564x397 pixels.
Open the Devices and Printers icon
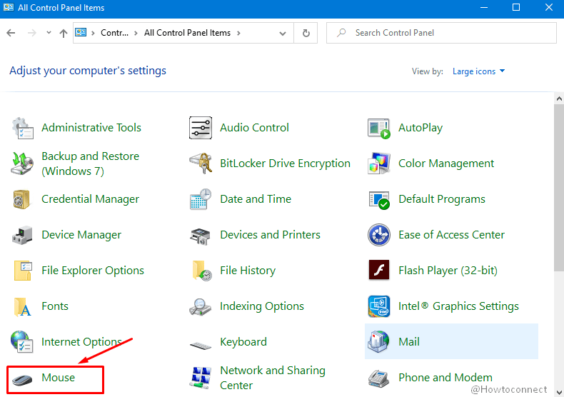pyautogui.click(x=201, y=236)
